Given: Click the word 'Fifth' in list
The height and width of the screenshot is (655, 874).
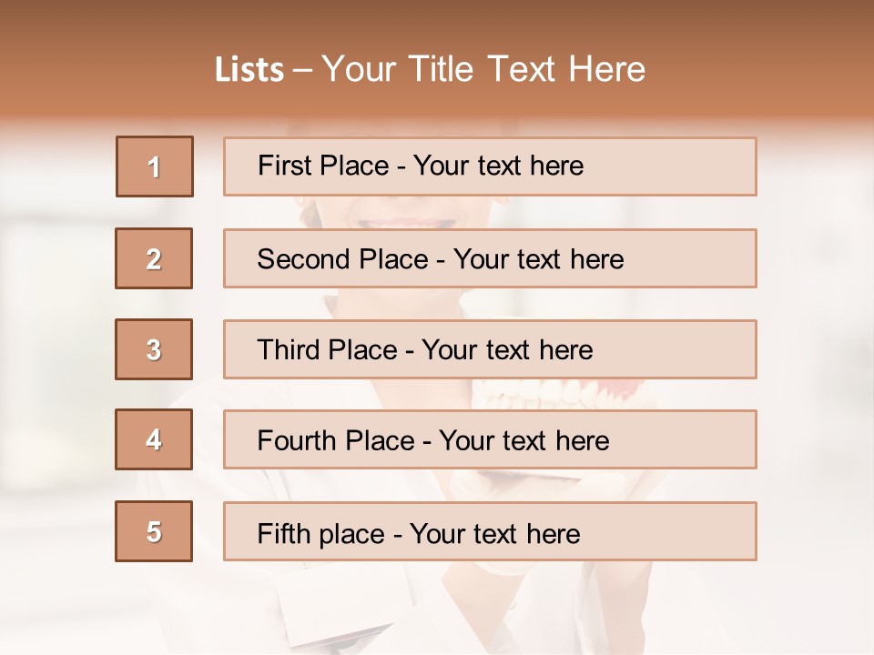Looking at the screenshot, I should [284, 533].
